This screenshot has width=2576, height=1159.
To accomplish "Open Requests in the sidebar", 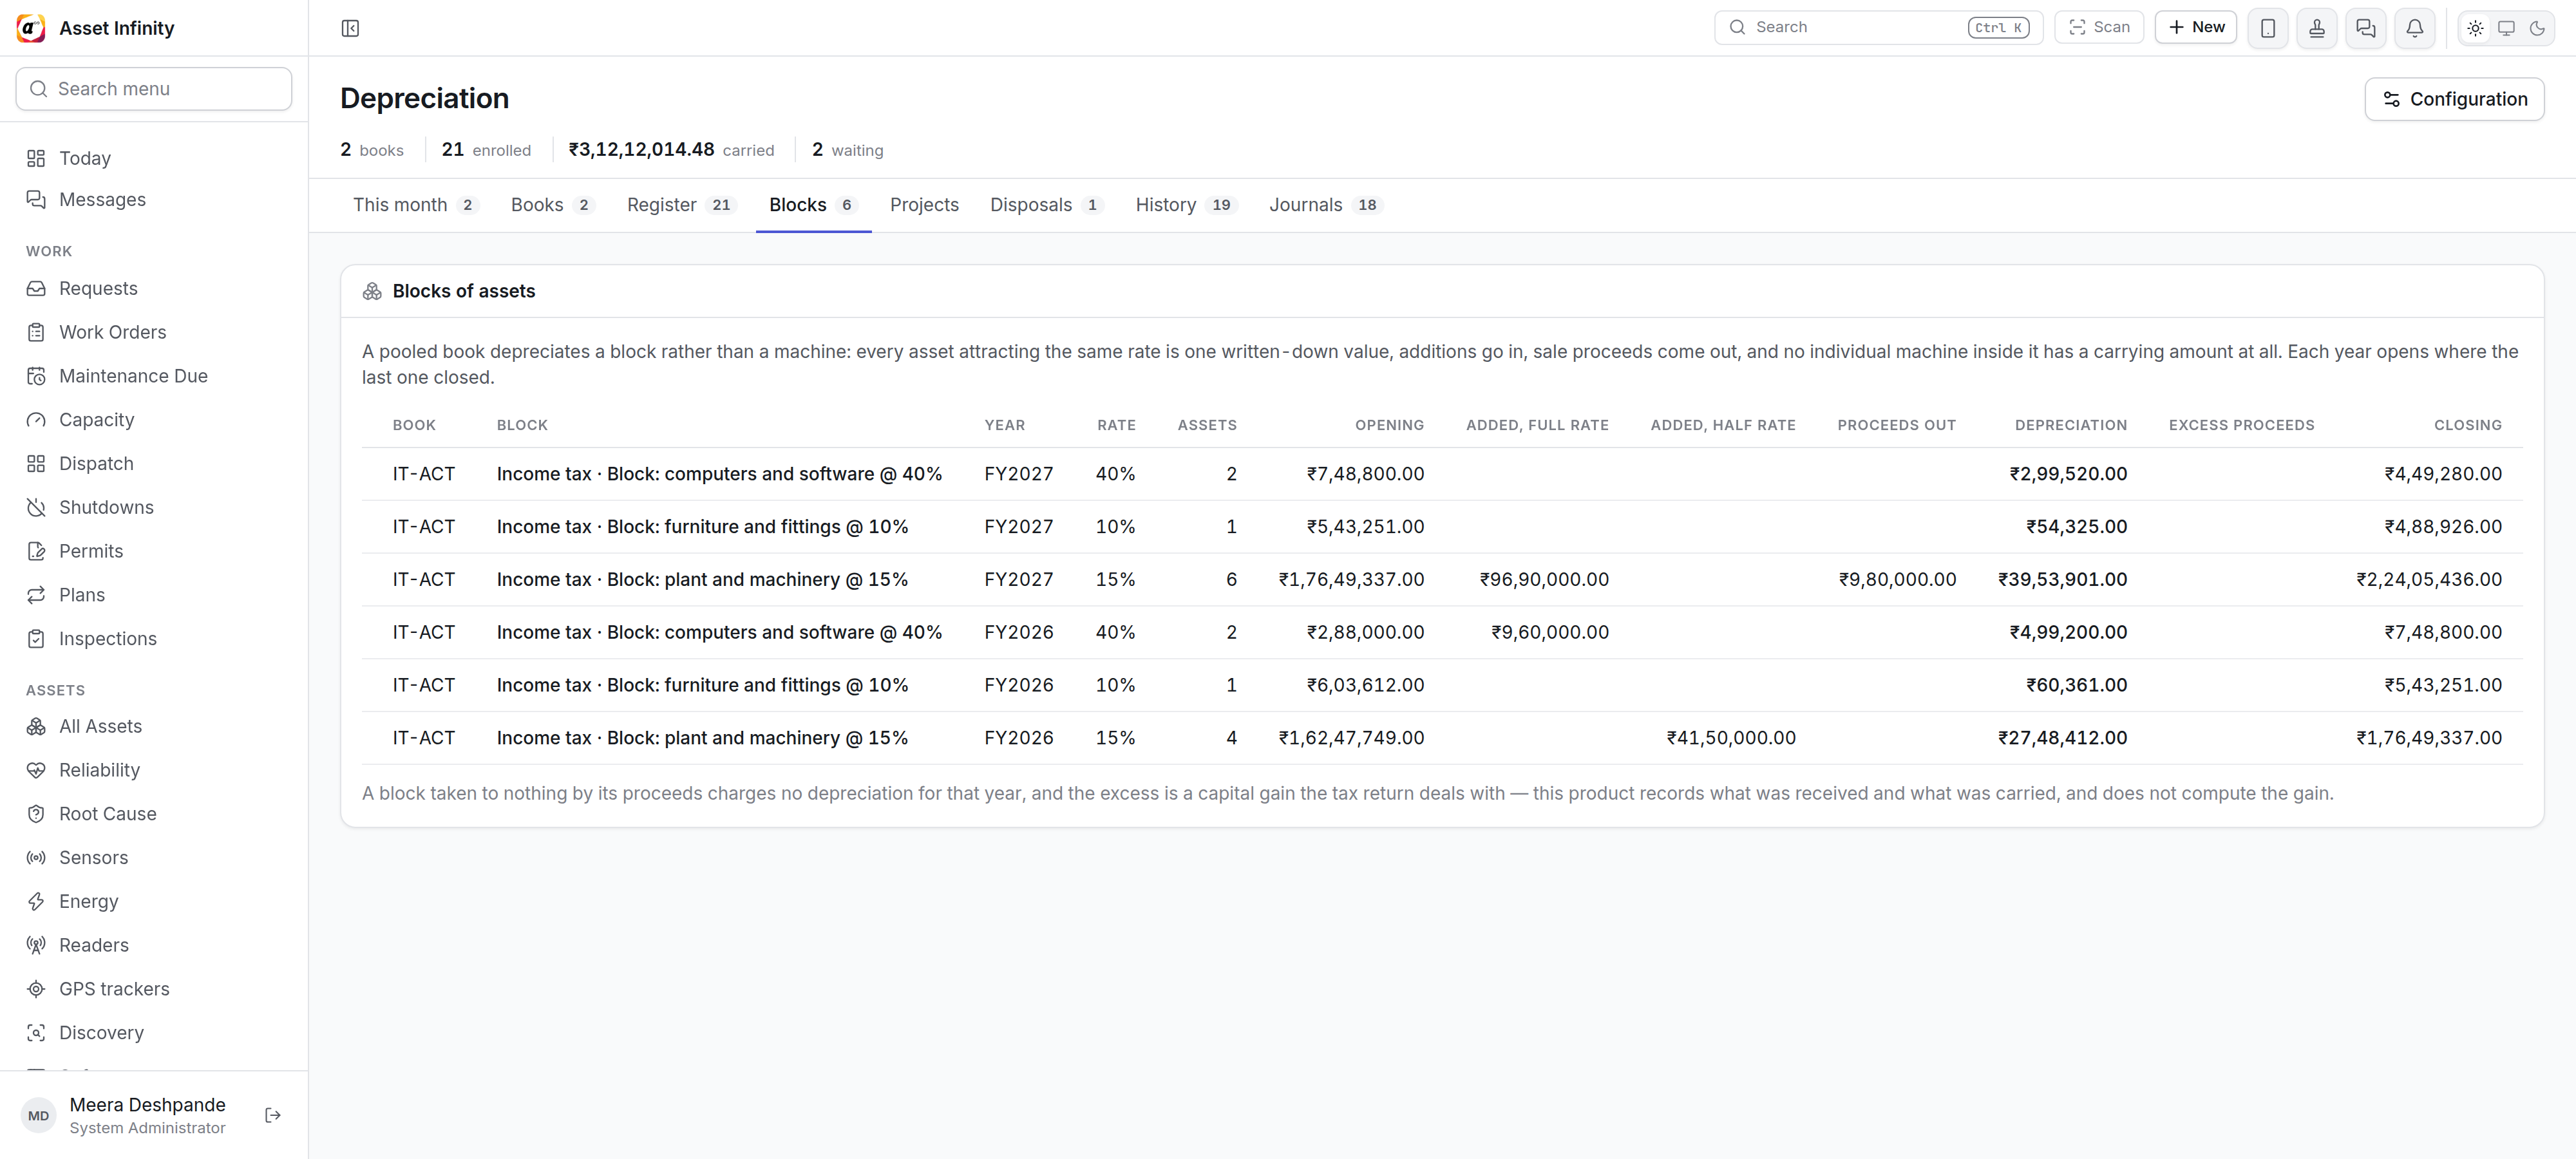I will click(x=154, y=288).
